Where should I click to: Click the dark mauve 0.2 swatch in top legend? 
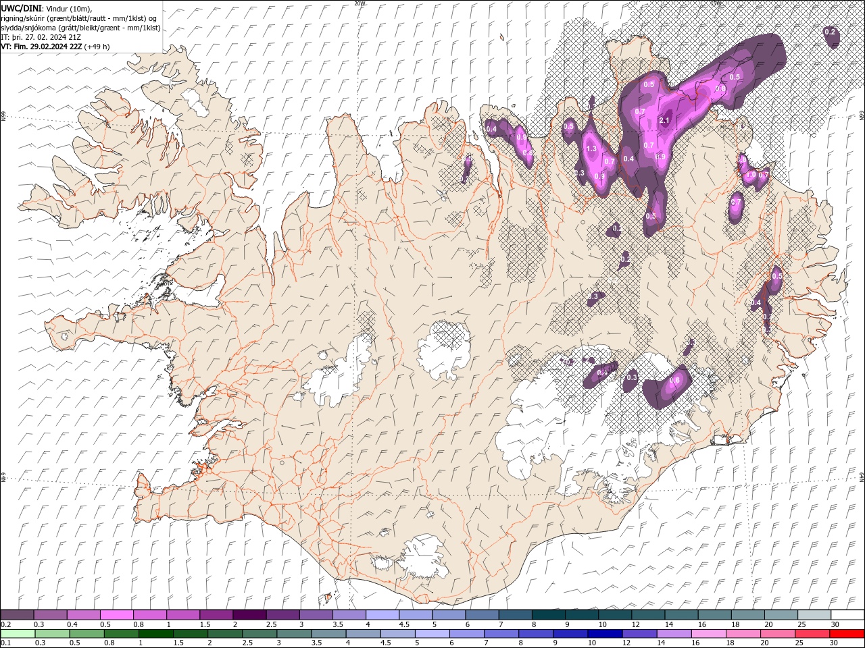tap(17, 615)
